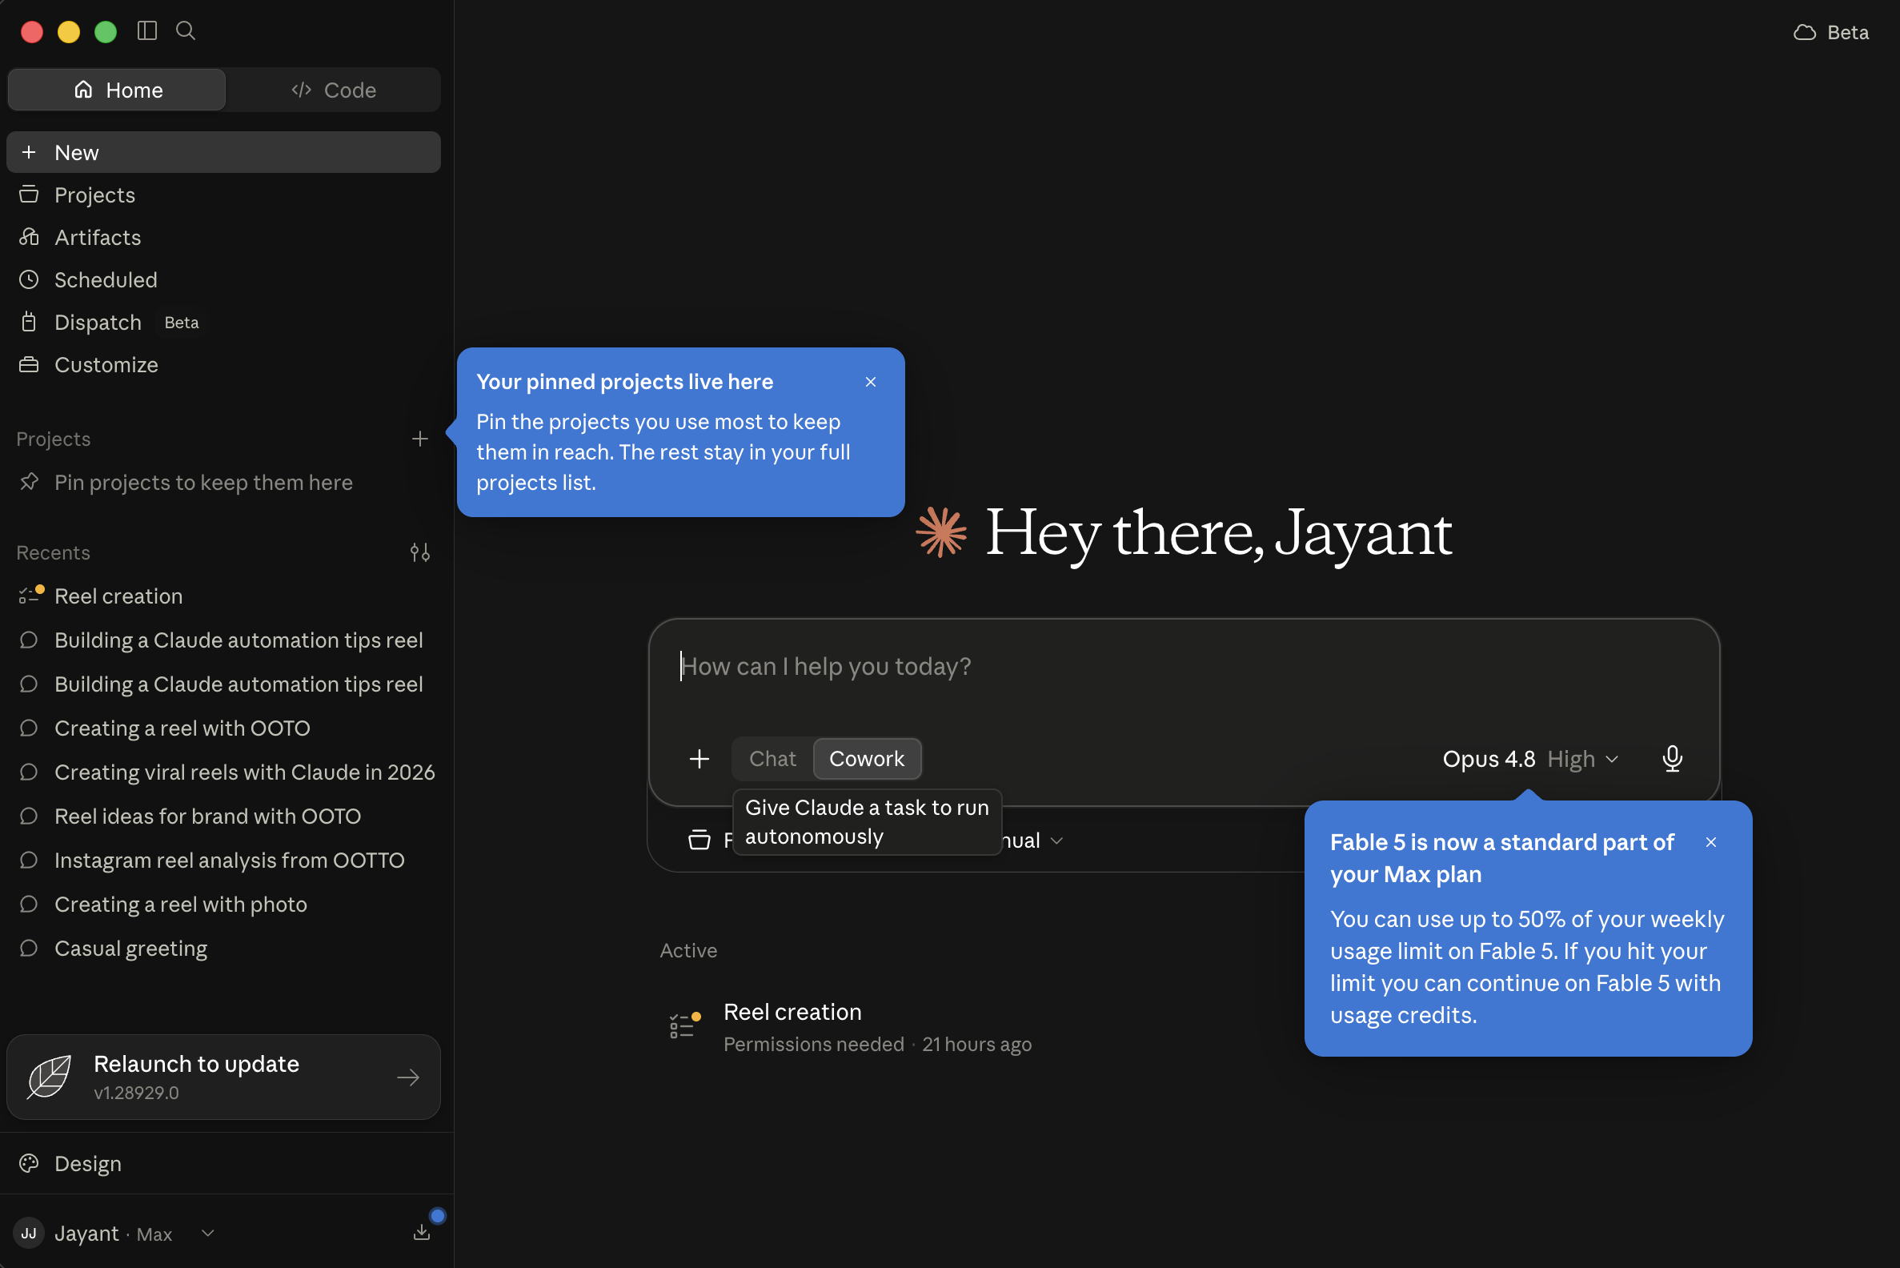The image size is (1900, 1268).
Task: Switch to the Home tab
Action: point(117,90)
